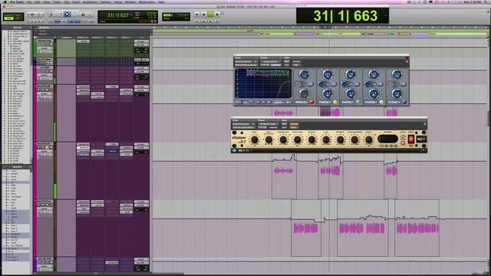Open the Window menu
491x276 pixels.
130,2
